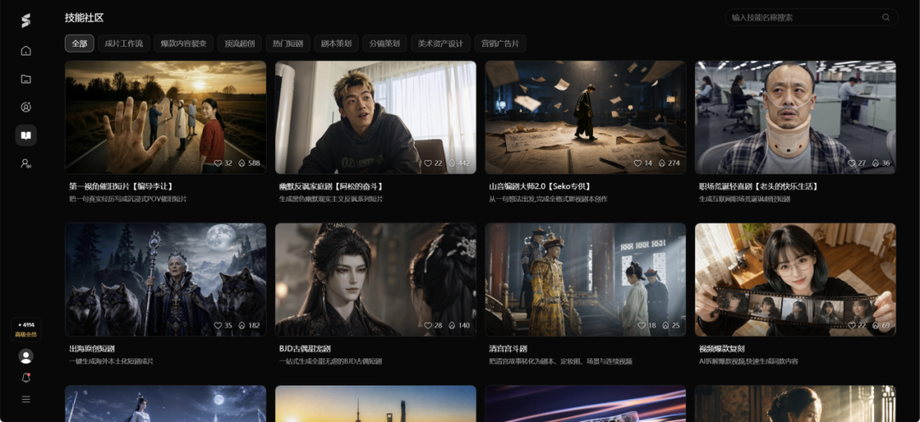
Task: Select the 营销广告片 filter tab
Action: tap(500, 43)
